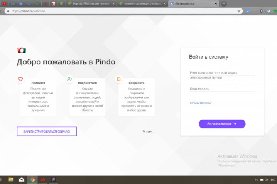The height and width of the screenshot is (184, 277).
Task: Open the red app icon in the taskbar
Action: tap(43, 180)
